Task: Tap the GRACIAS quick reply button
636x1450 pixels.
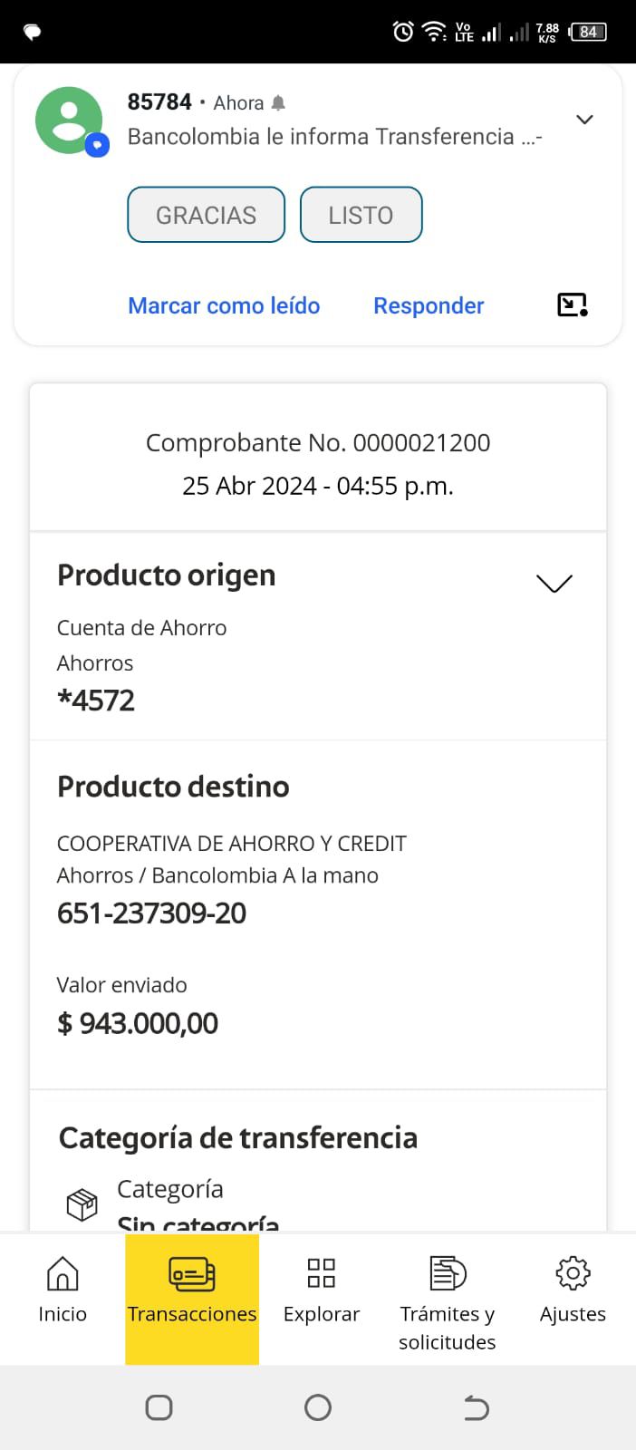Action: [x=207, y=215]
